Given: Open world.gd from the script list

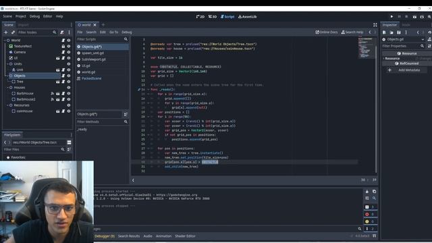Looking at the screenshot, I should pos(102,72).
